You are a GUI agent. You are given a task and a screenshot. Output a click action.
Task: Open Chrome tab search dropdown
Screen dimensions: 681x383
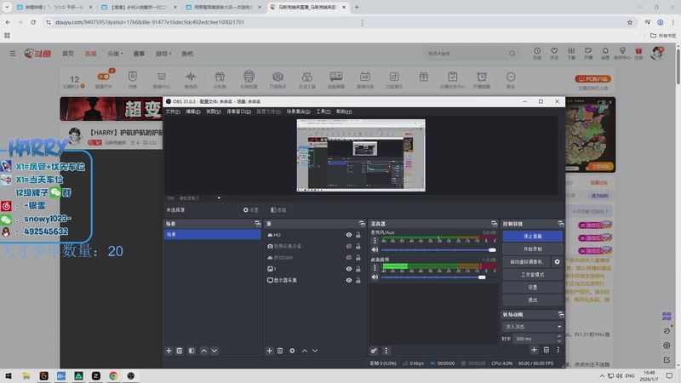click(x=7, y=7)
